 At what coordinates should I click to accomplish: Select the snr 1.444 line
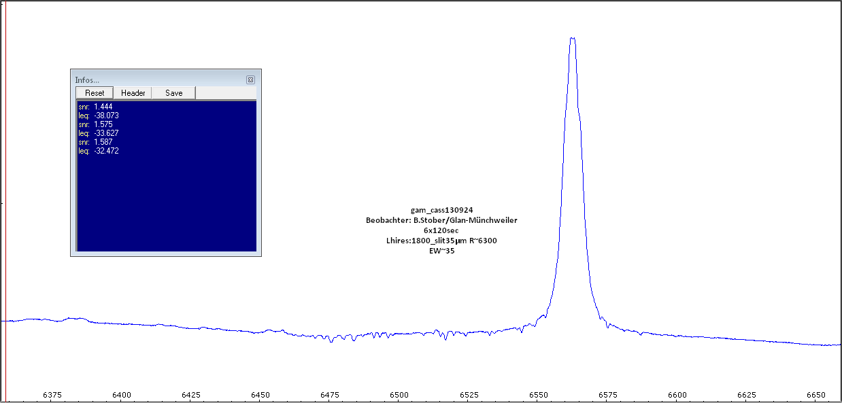(x=94, y=107)
